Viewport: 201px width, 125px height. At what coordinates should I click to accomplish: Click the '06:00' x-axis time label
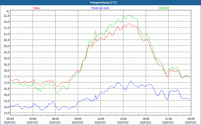pos(55,119)
